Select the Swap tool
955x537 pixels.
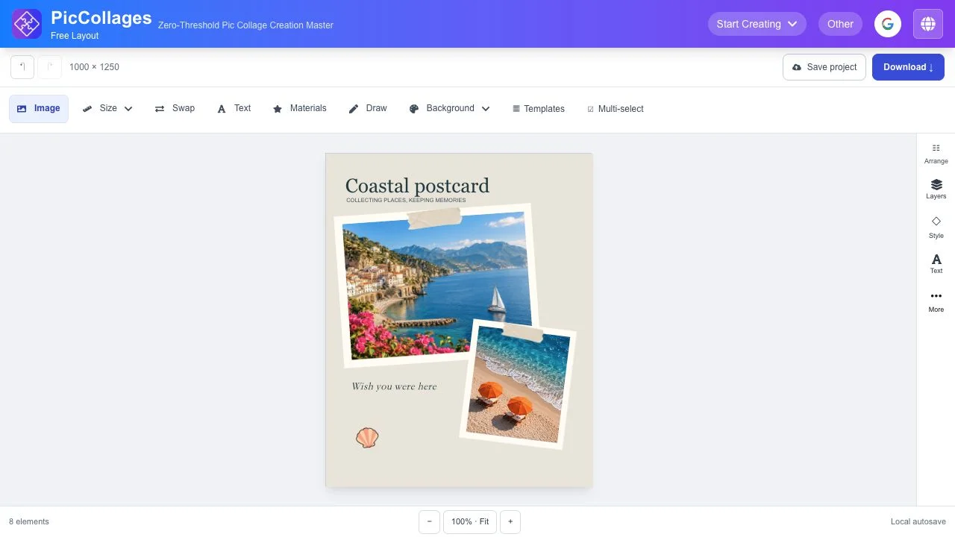[x=175, y=109]
